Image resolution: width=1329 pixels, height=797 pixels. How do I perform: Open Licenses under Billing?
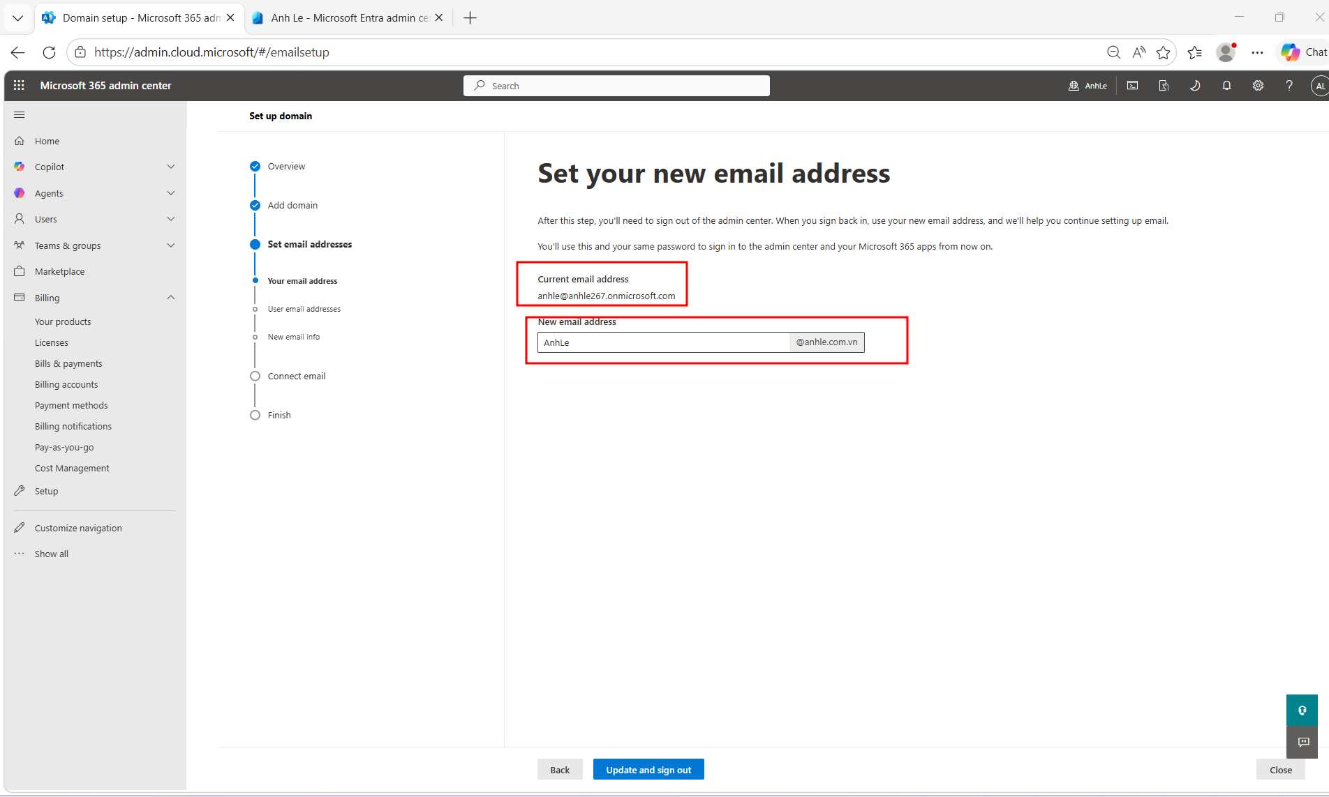click(x=52, y=342)
